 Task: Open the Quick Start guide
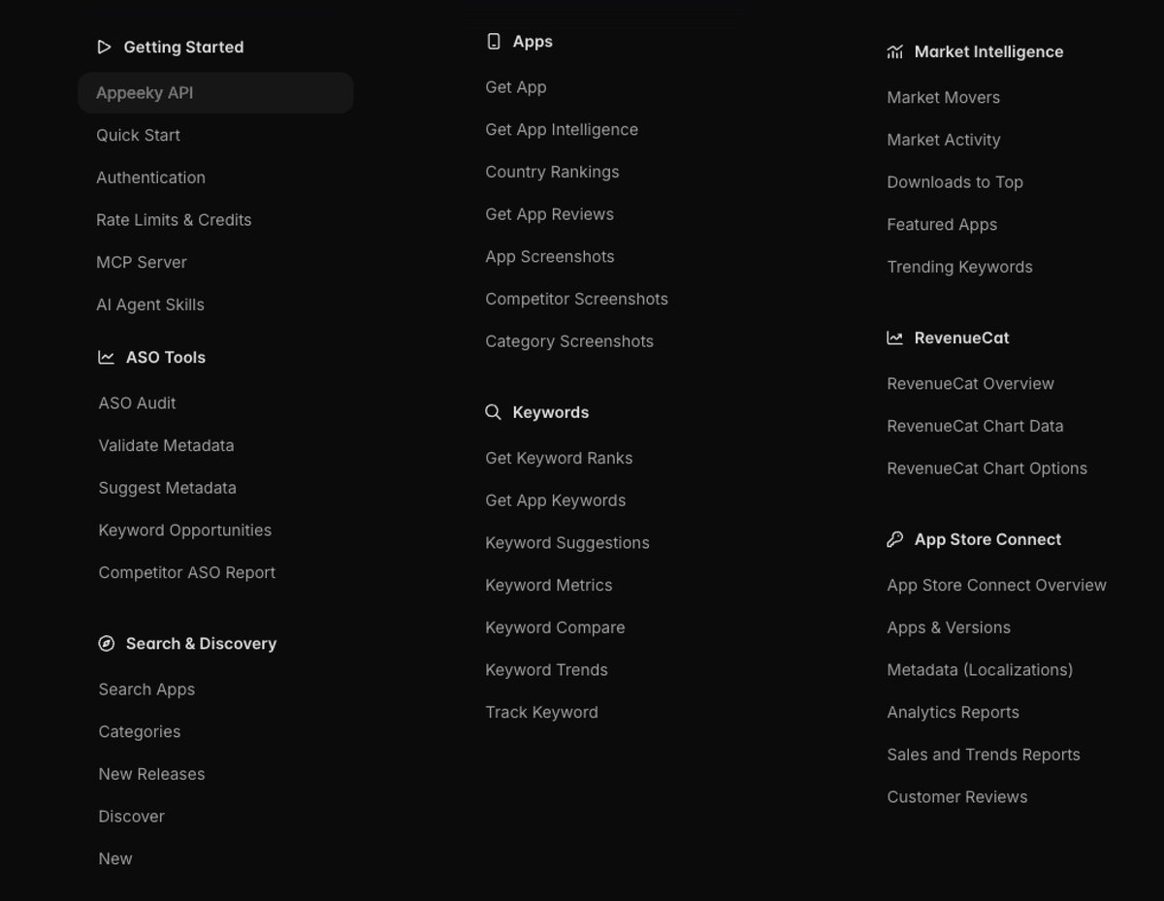click(x=138, y=135)
